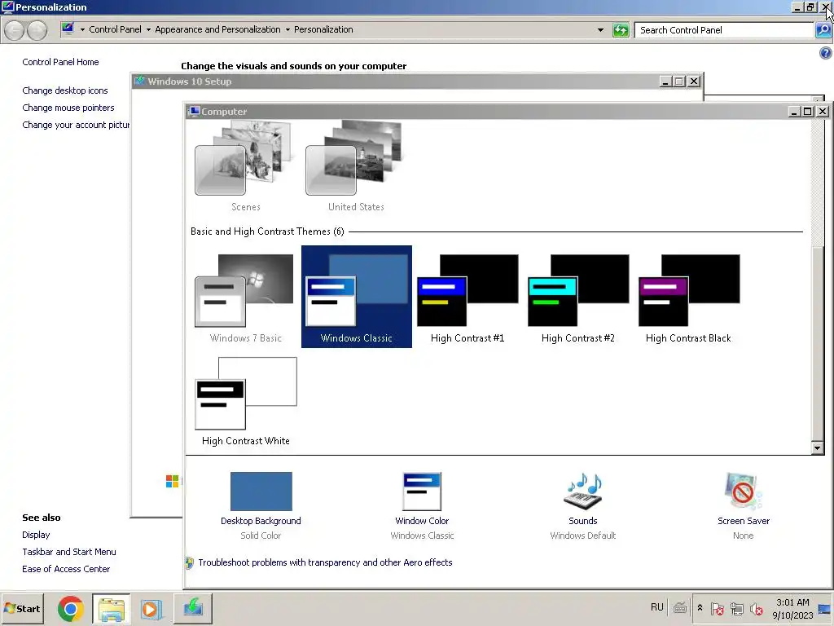Click the Action Center flag tray icon

click(x=717, y=608)
